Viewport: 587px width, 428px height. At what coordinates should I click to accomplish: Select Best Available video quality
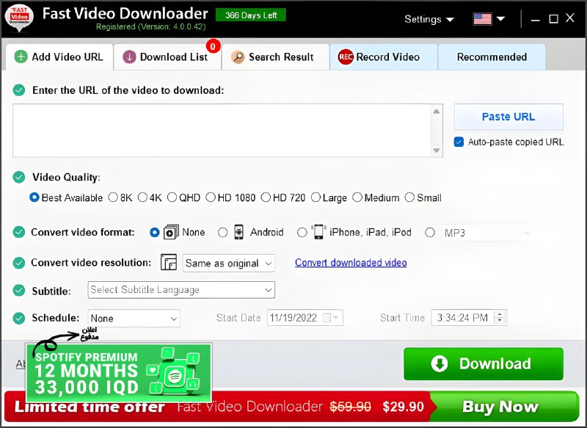34,197
